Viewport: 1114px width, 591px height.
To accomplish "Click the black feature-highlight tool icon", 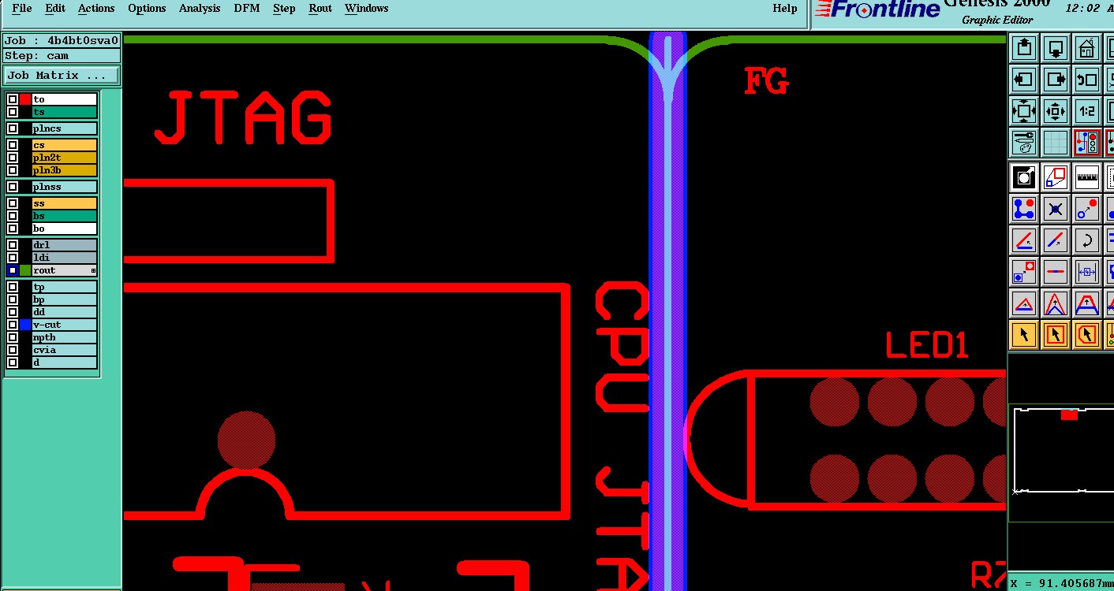I will click(x=1023, y=177).
